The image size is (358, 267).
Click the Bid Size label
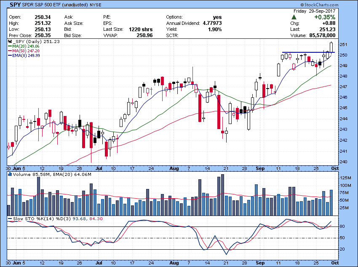coord(72,35)
